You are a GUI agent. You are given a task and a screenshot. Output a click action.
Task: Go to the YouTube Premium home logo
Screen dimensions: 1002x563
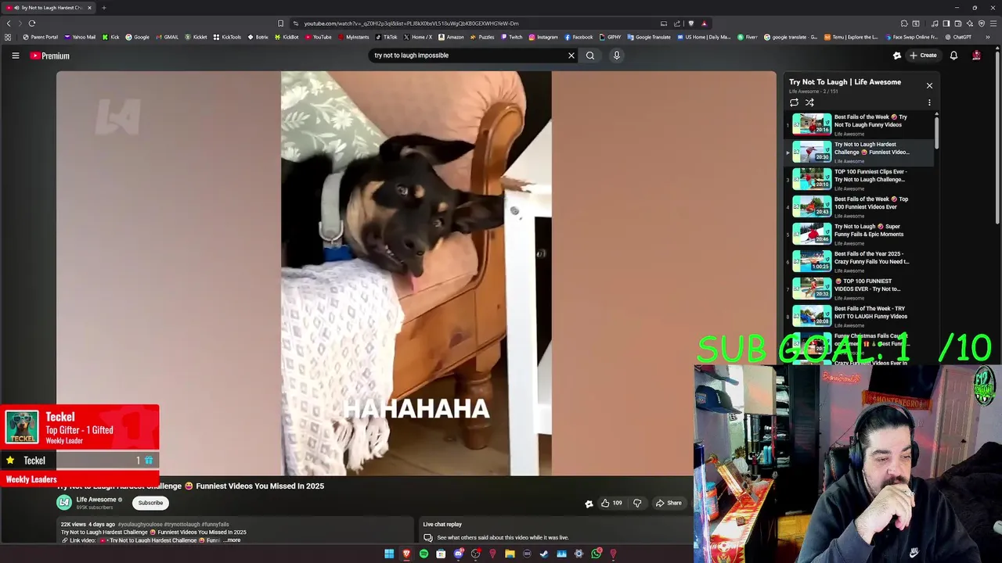click(50, 56)
